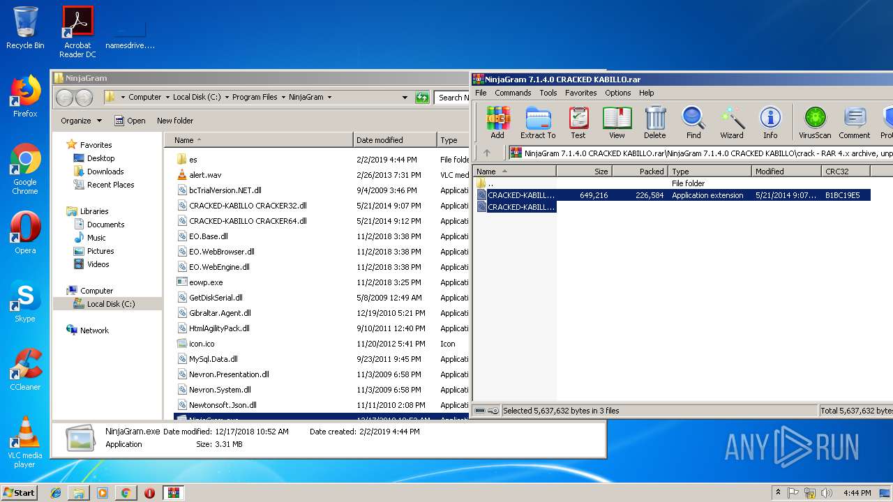Select the Opera desktop shortcut
The height and width of the screenshot is (502, 893).
click(x=25, y=232)
